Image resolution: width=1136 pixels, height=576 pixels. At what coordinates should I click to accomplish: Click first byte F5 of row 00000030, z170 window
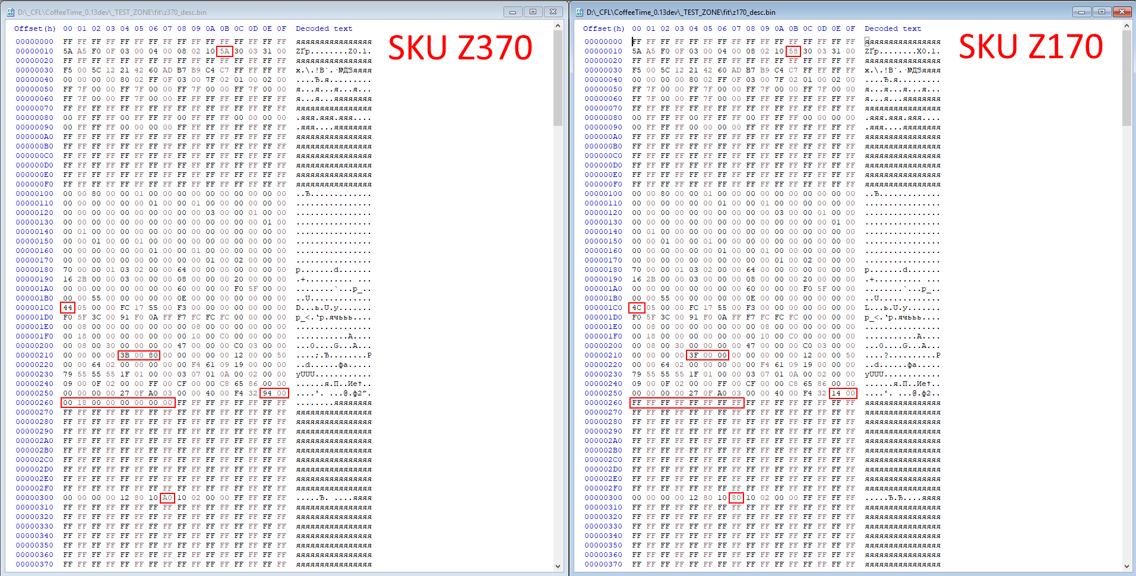[x=637, y=70]
